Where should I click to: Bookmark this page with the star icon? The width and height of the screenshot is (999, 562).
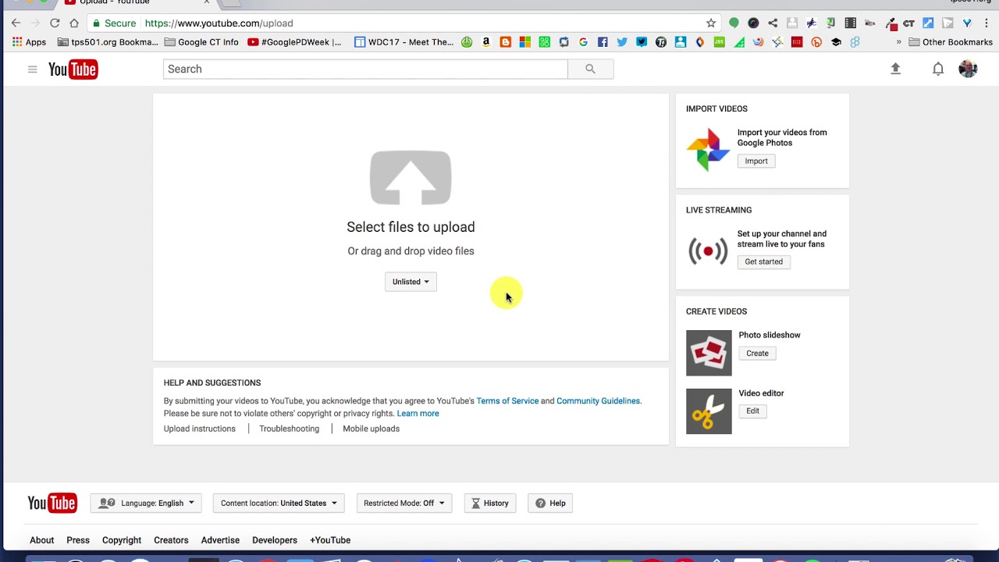point(711,23)
